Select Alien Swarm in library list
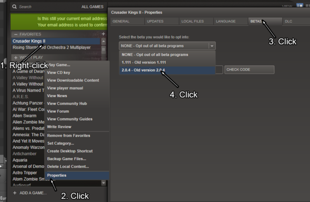This screenshot has width=310, height=202. click(25, 116)
